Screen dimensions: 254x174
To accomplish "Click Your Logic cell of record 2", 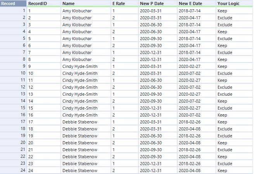I will tap(234, 18).
